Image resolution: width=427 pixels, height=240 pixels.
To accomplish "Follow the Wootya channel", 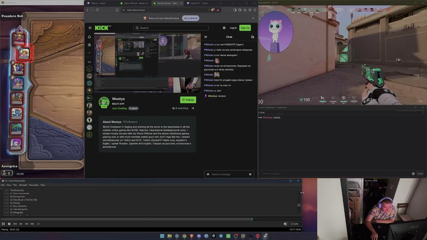I will (x=188, y=100).
